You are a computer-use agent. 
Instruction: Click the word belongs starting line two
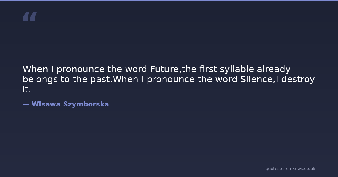[40, 80]
